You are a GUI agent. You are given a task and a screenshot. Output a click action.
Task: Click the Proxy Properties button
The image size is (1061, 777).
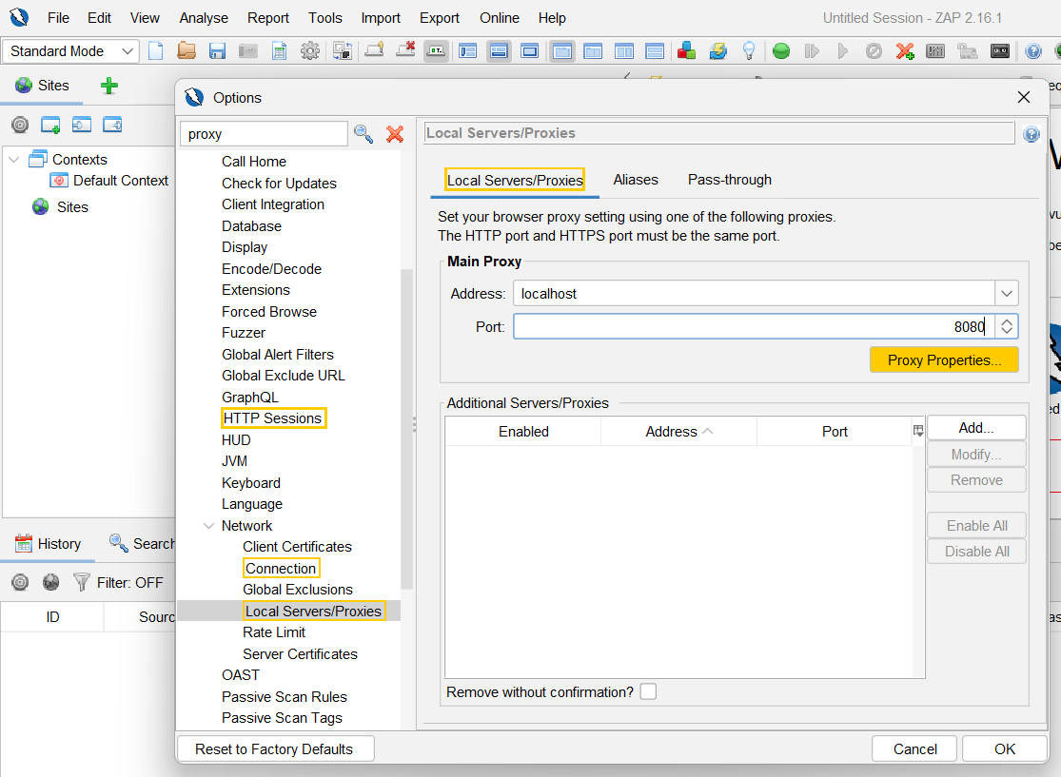943,359
